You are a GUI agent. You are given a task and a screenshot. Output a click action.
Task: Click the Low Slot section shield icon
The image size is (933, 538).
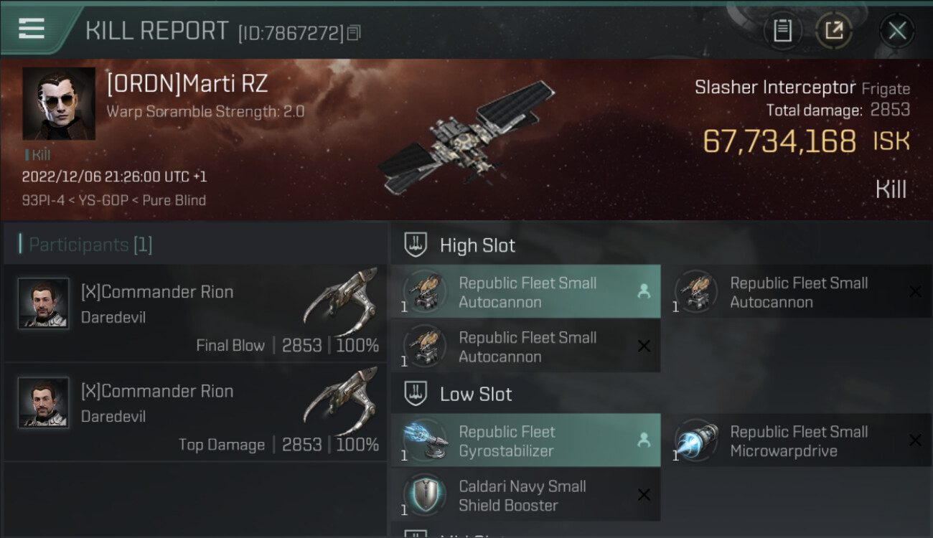point(416,394)
